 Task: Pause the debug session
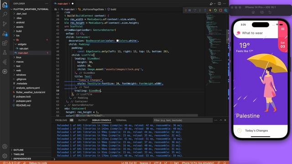190,10
